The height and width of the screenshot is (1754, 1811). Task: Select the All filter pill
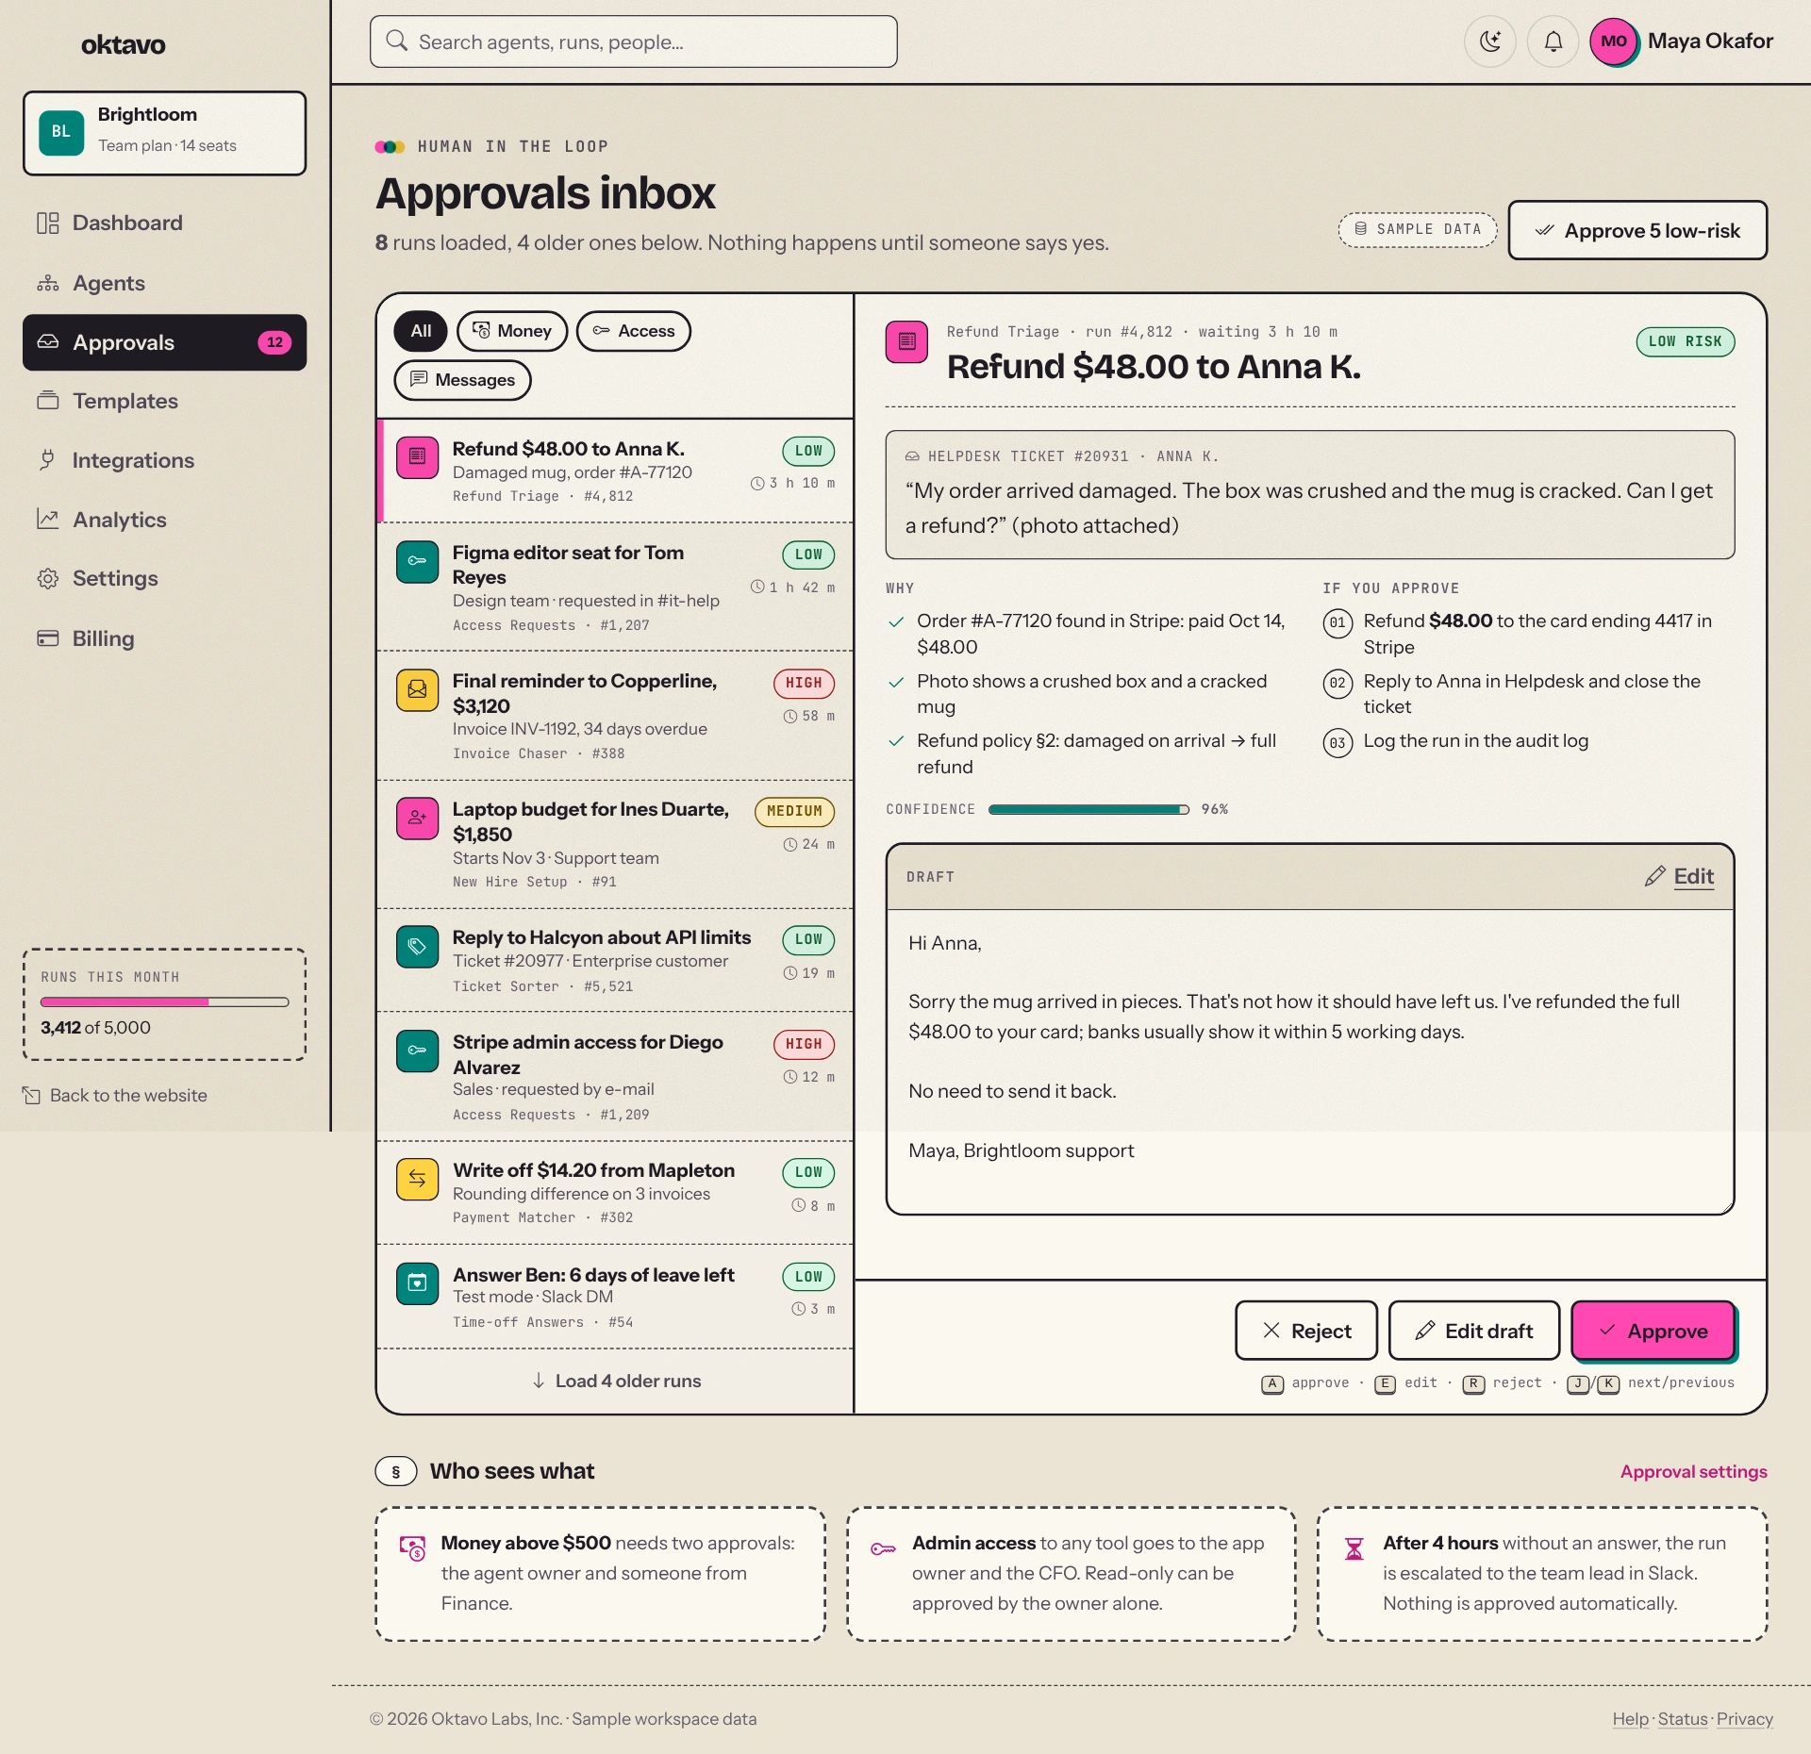[x=421, y=331]
